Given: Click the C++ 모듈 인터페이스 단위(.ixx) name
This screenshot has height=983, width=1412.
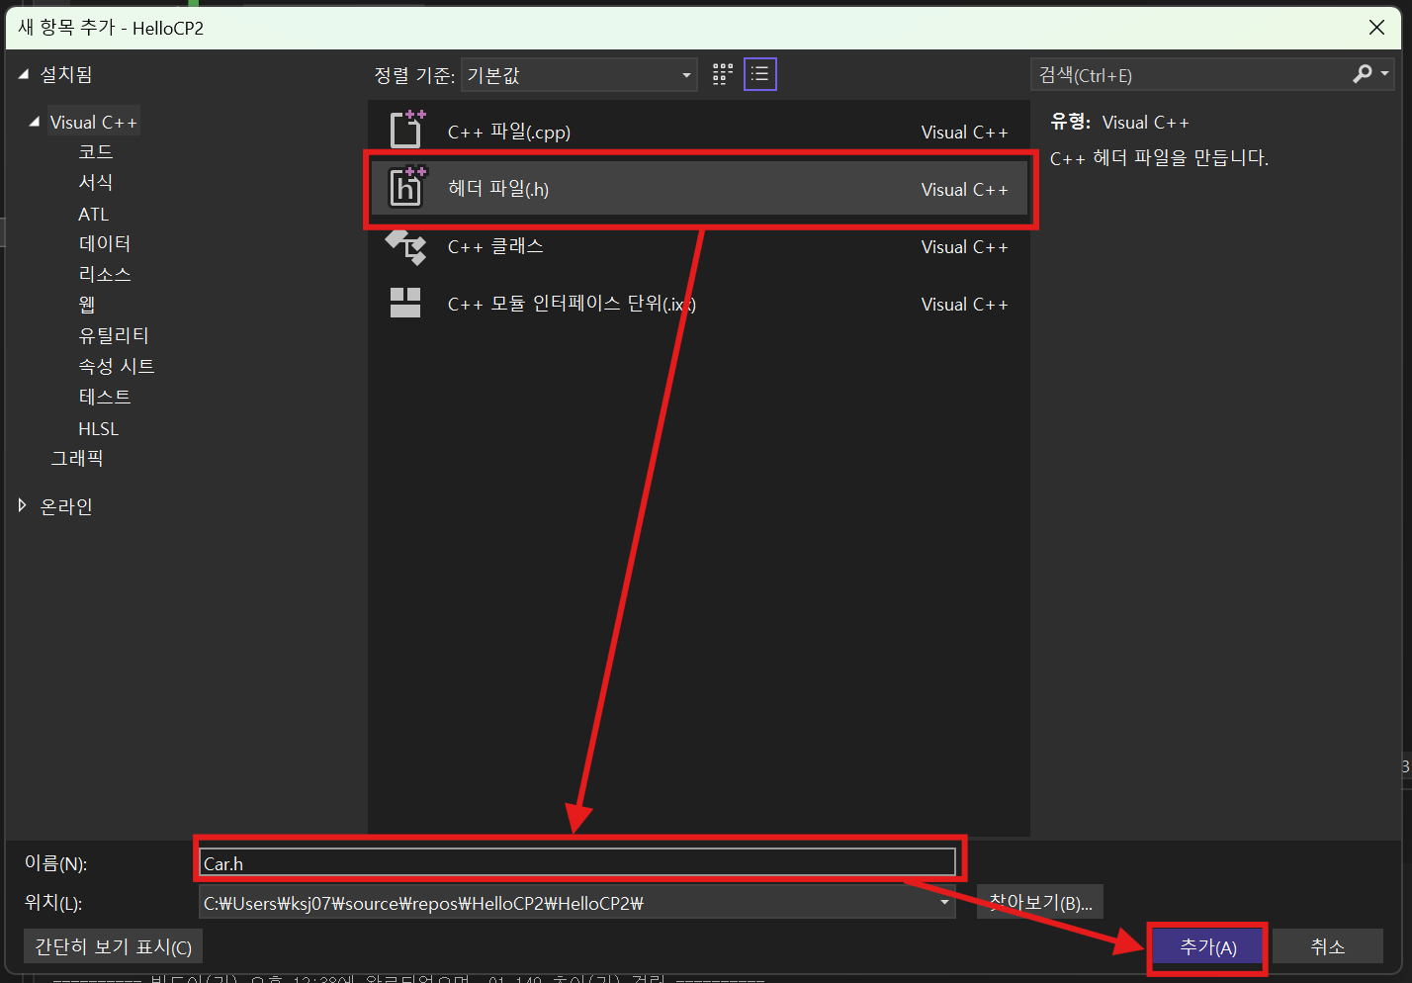Looking at the screenshot, I should coord(572,304).
